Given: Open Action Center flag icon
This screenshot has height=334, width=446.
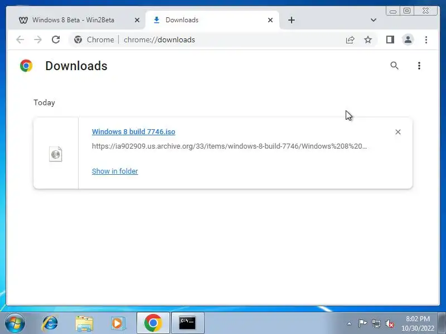Looking at the screenshot, I should click(362, 323).
